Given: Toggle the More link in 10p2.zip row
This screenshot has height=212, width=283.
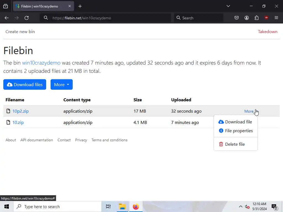Looking at the screenshot, I should coord(249,111).
